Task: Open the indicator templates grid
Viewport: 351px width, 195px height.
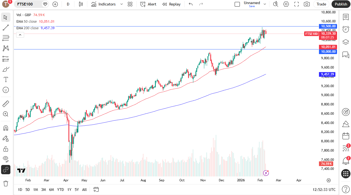Action: [130, 4]
